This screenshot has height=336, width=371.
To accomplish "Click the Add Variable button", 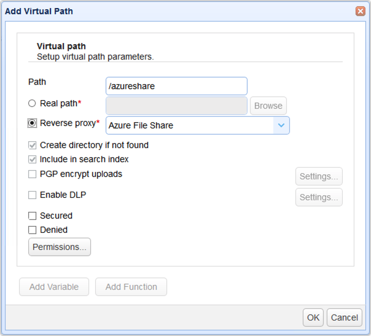I will [x=54, y=287].
